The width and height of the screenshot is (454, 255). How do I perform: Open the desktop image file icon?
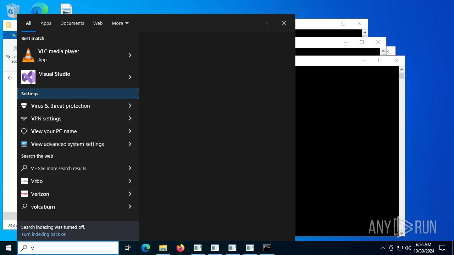tap(66, 9)
